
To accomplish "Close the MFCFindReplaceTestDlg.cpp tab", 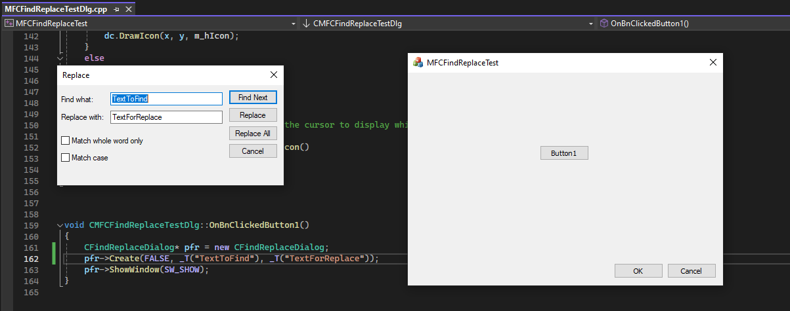I will click(128, 10).
